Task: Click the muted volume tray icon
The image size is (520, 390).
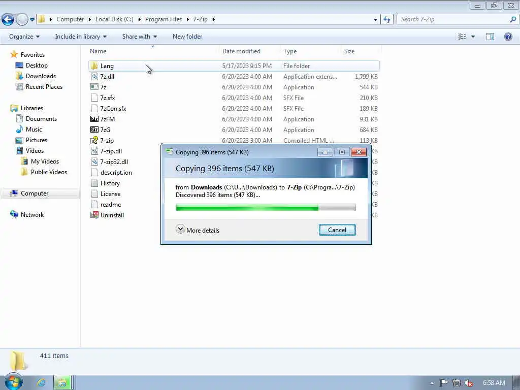Action: point(468,383)
